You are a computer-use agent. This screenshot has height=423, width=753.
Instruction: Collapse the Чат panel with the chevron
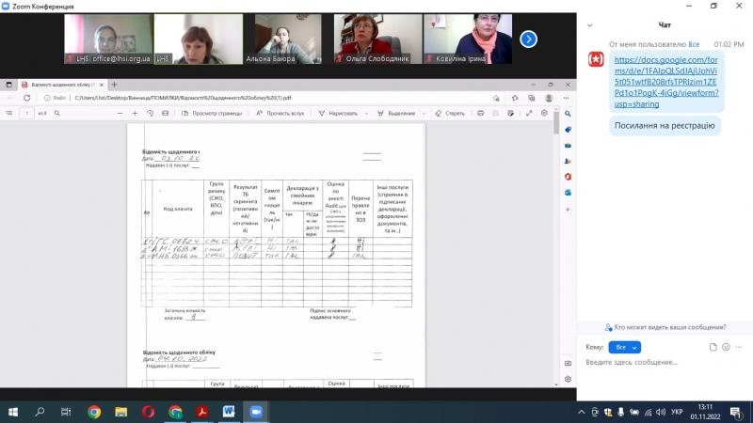(590, 25)
